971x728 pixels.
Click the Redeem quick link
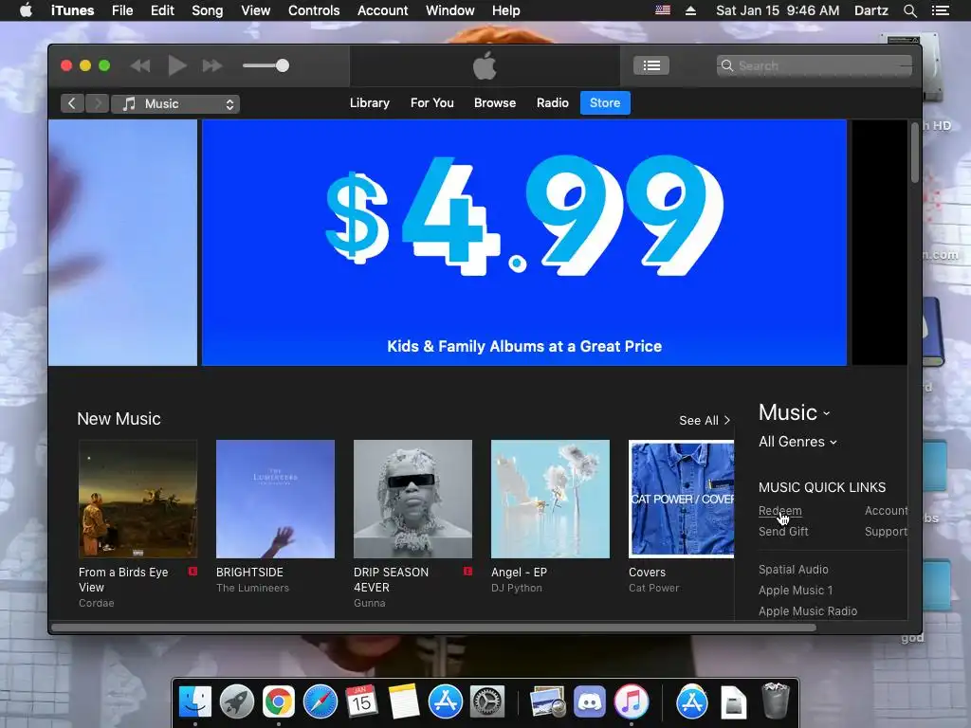pos(779,511)
